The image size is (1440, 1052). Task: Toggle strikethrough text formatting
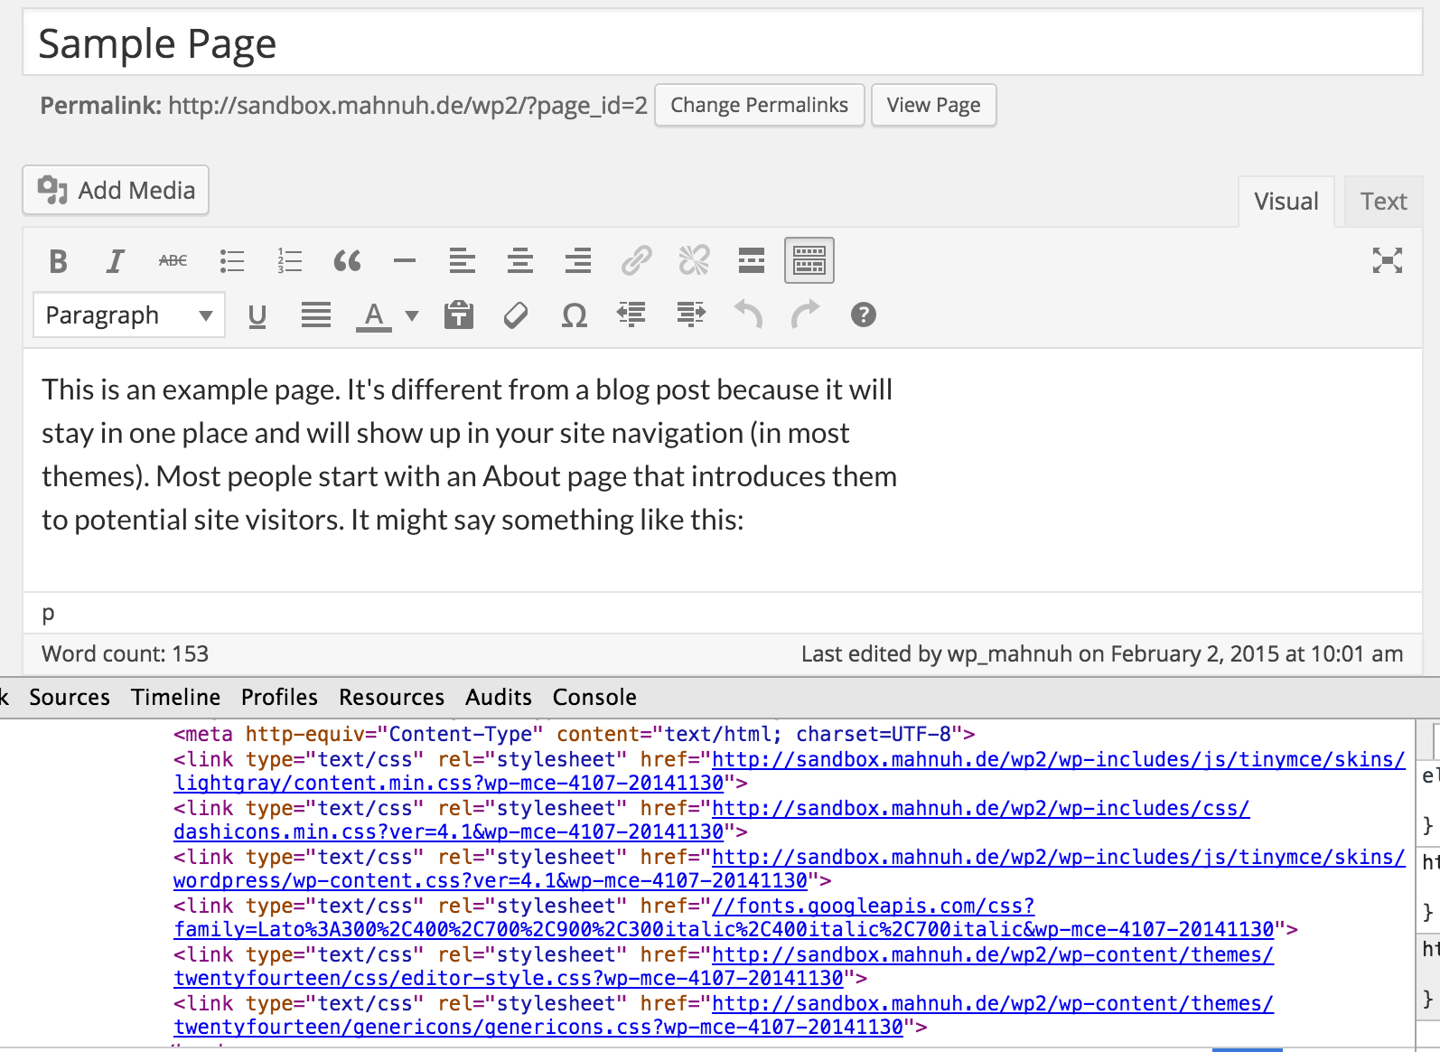tap(173, 261)
